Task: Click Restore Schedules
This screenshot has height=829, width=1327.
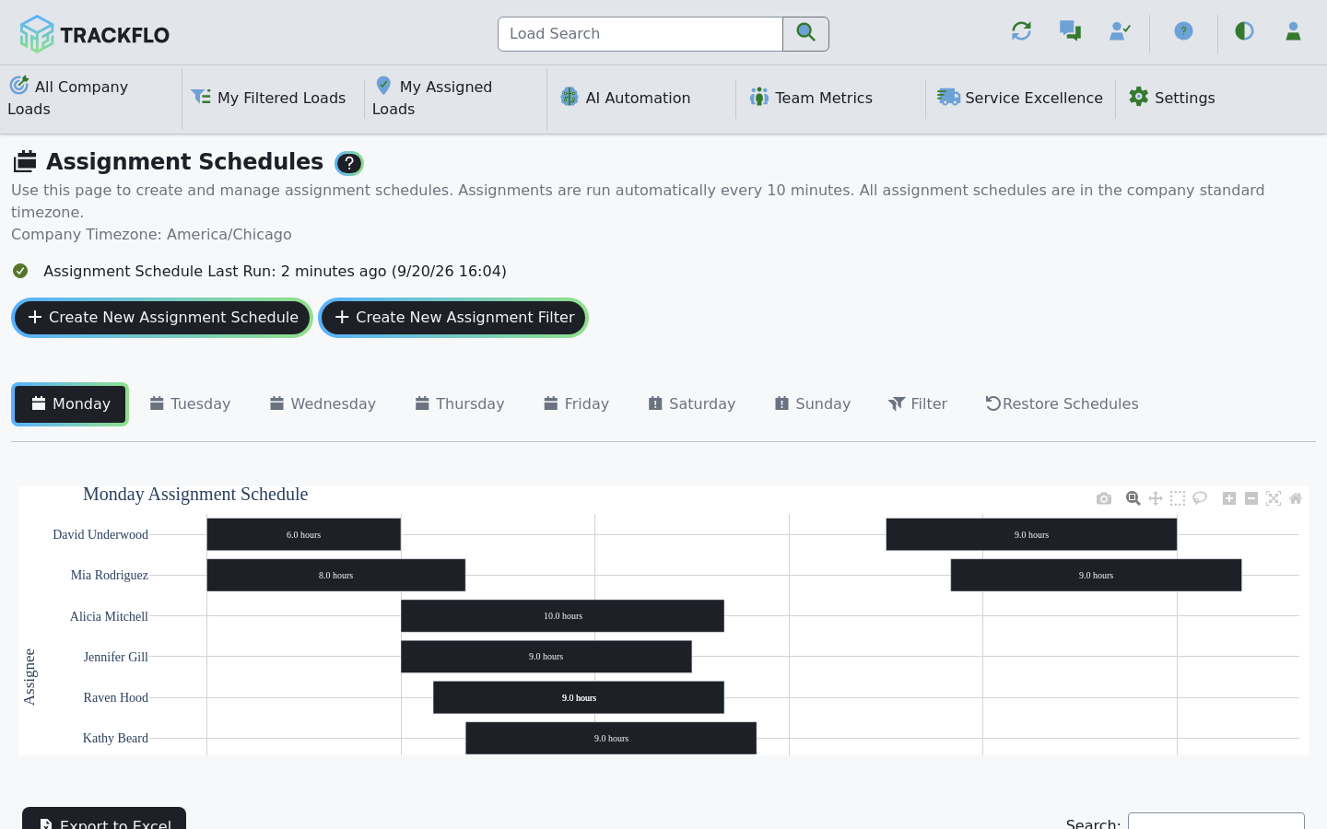Action: (1062, 404)
